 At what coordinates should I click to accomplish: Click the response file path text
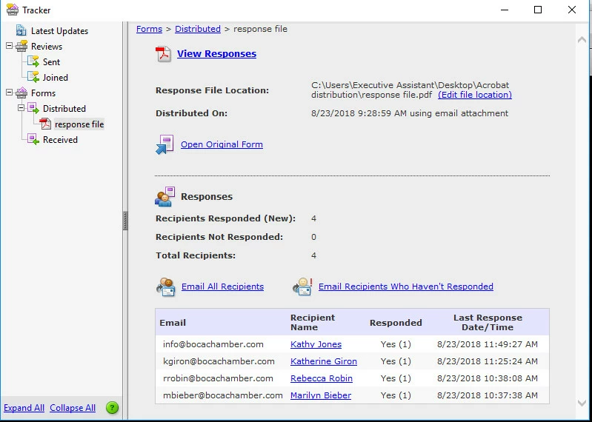coord(410,90)
